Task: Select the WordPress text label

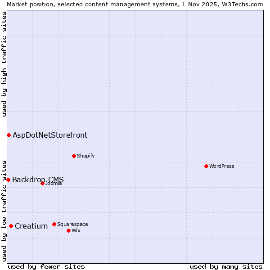Action: pos(221,166)
